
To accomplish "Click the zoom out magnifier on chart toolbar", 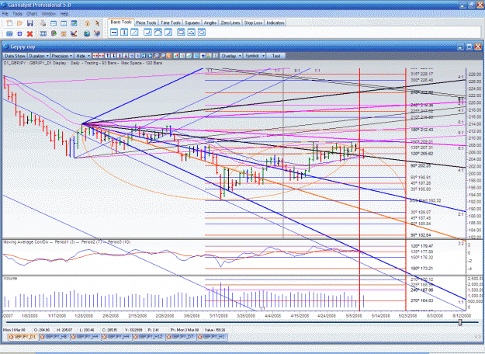I will tap(162, 56).
